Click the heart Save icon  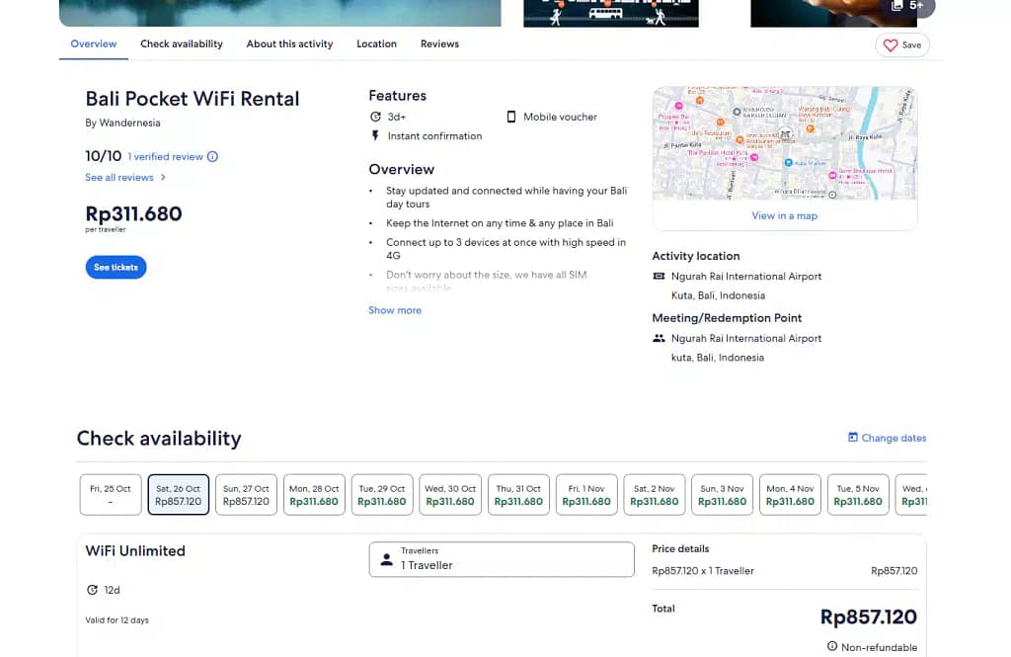891,45
